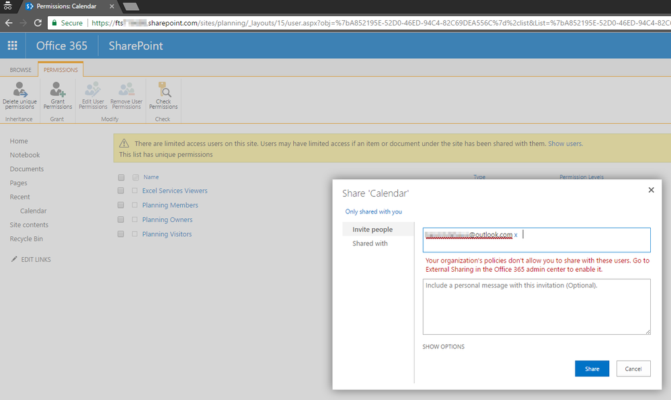The height and width of the screenshot is (400, 671).
Task: Sort by the Name column header
Action: (x=151, y=177)
